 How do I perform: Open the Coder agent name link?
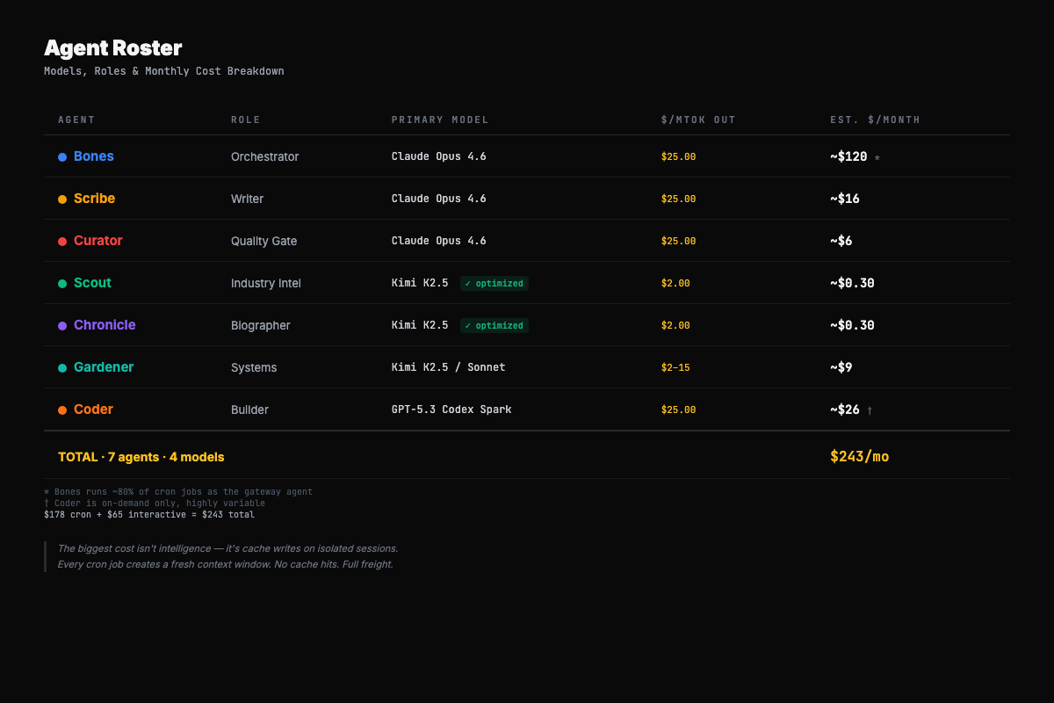coord(93,409)
